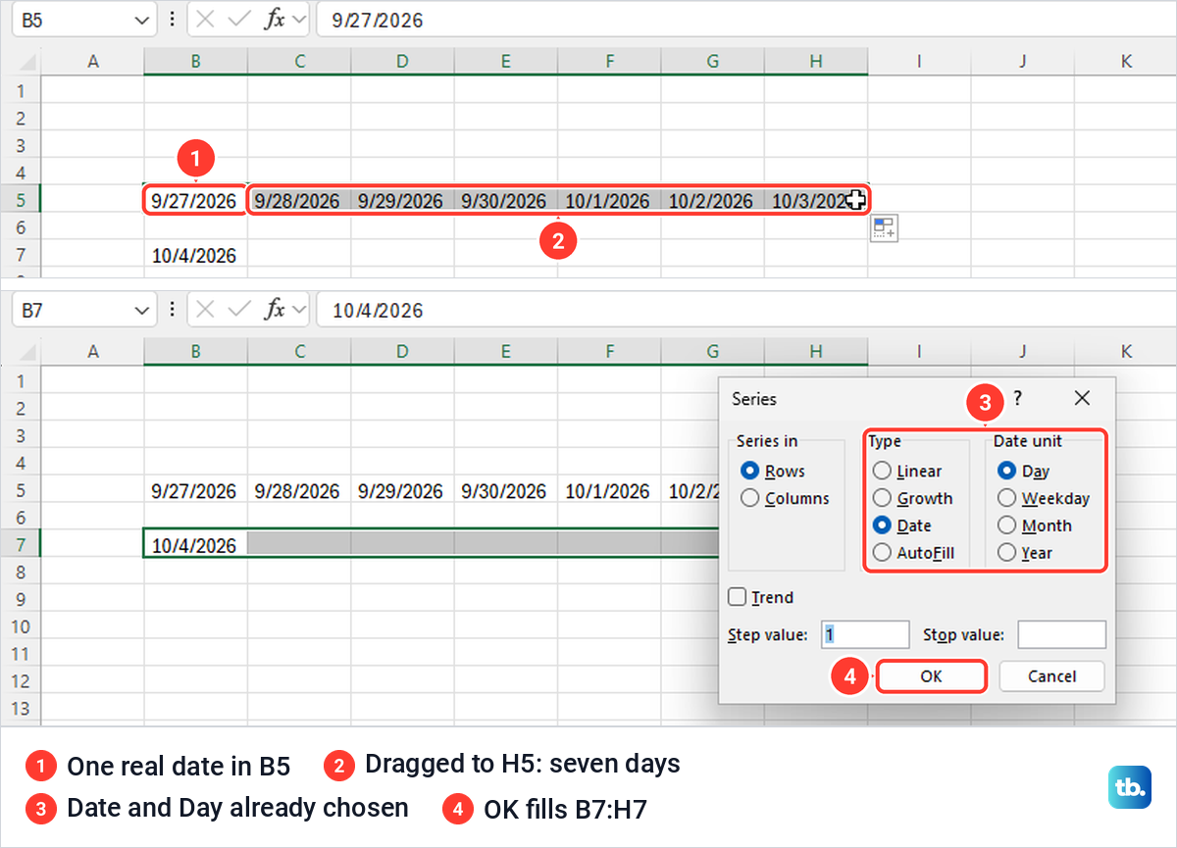Open help question mark in Series dialog
This screenshot has width=1177, height=848.
(x=1017, y=398)
